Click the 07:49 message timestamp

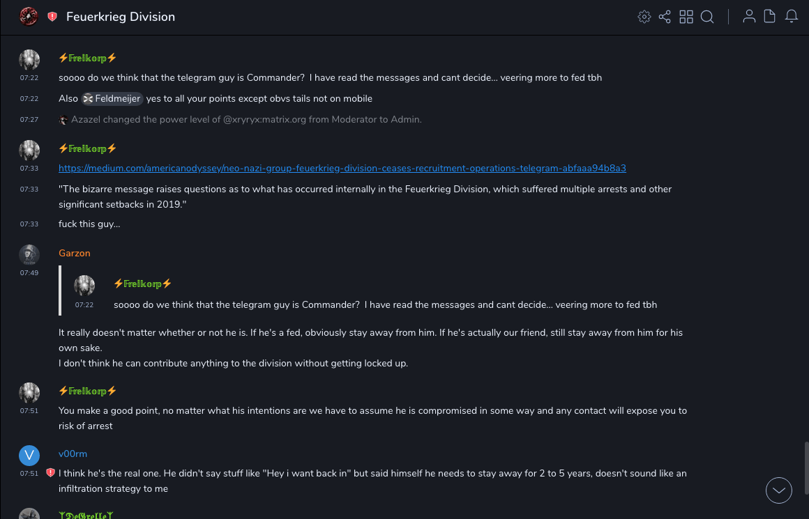[x=29, y=273]
